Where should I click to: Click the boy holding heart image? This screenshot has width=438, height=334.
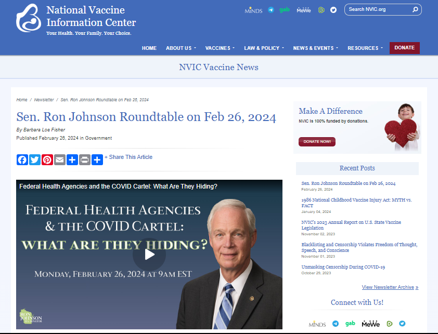(x=402, y=127)
